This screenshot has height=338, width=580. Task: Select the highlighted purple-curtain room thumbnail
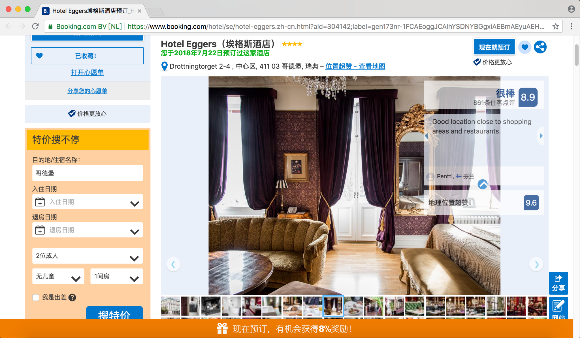(333, 306)
